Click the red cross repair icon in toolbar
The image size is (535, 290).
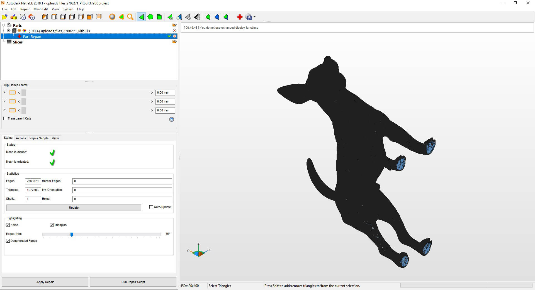[239, 17]
